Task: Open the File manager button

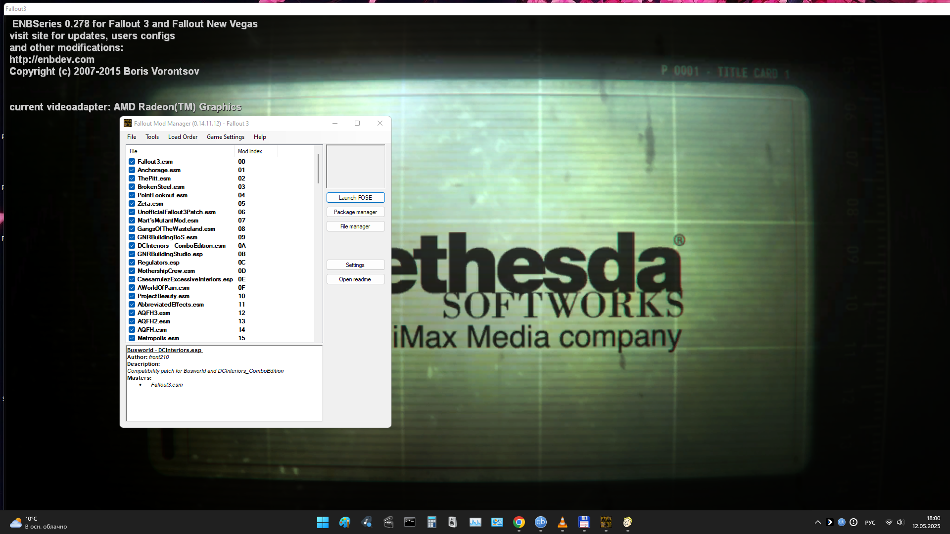Action: pyautogui.click(x=355, y=226)
